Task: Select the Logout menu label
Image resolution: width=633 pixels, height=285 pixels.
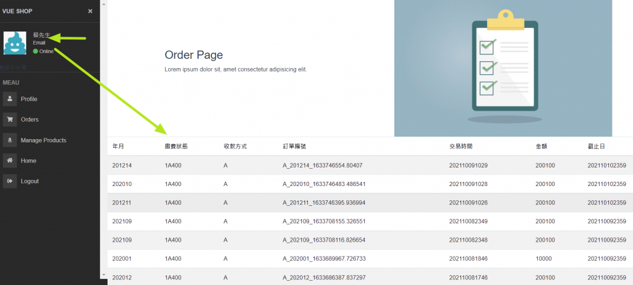Action: point(30,181)
